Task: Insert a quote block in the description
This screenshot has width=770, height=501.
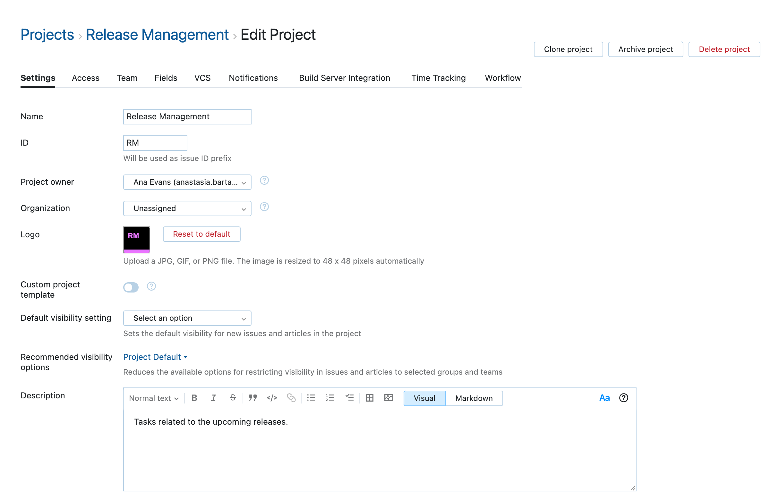Action: (253, 398)
